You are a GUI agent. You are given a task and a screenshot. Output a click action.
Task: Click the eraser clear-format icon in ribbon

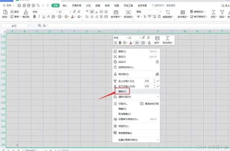[x=79, y=17]
